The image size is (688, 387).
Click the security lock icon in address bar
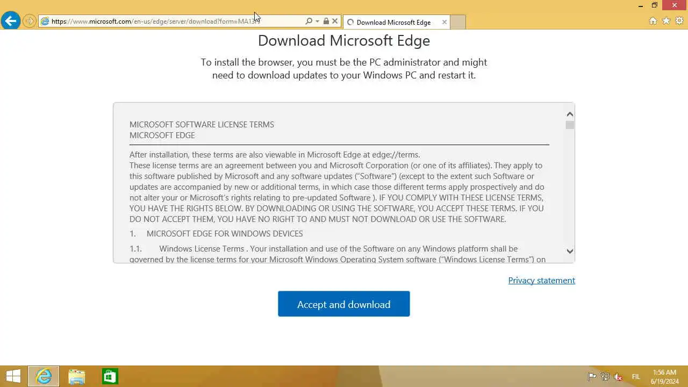pyautogui.click(x=326, y=21)
